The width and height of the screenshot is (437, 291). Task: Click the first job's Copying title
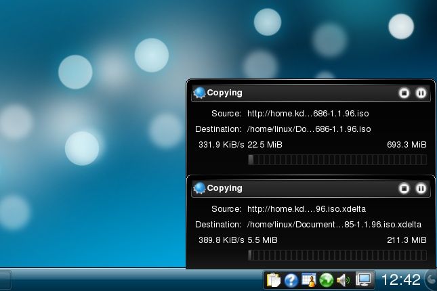(225, 93)
